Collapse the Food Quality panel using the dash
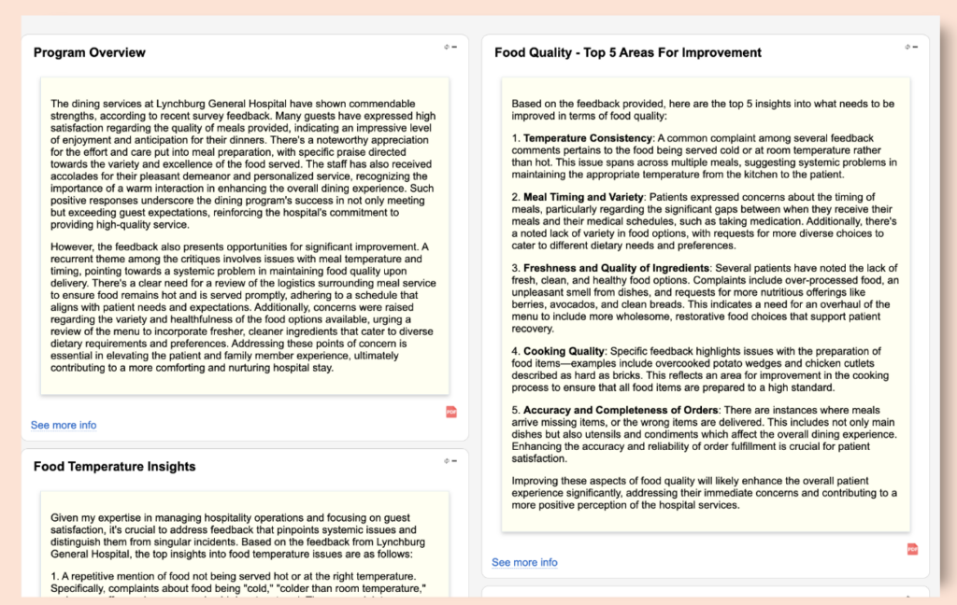This screenshot has height=605, width=957. coord(915,47)
